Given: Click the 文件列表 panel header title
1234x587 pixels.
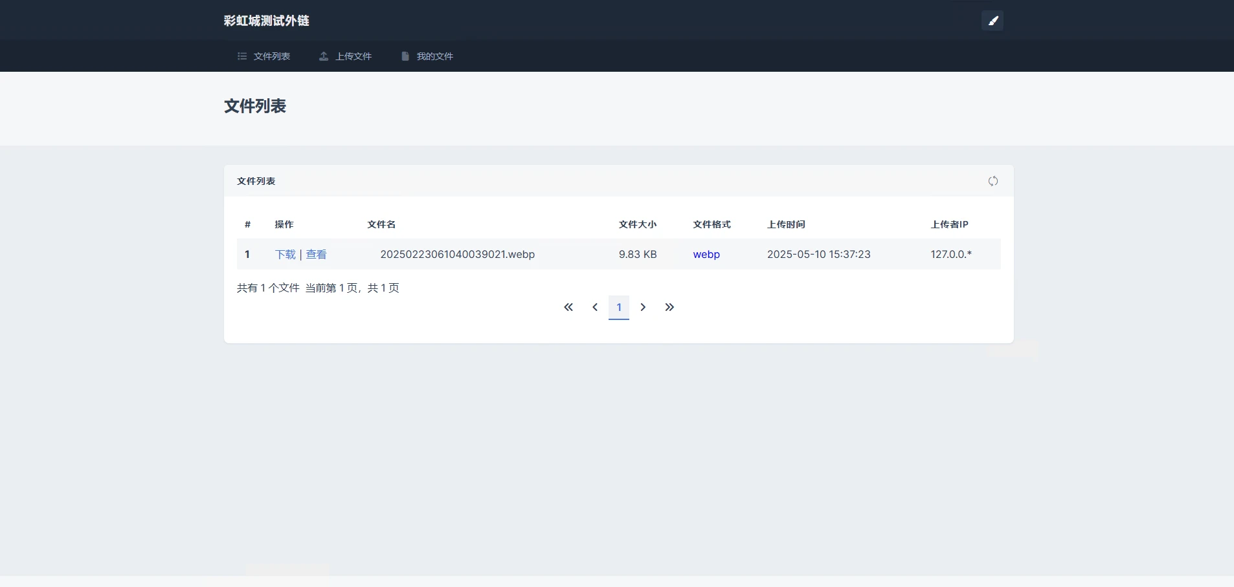Looking at the screenshot, I should tap(256, 181).
